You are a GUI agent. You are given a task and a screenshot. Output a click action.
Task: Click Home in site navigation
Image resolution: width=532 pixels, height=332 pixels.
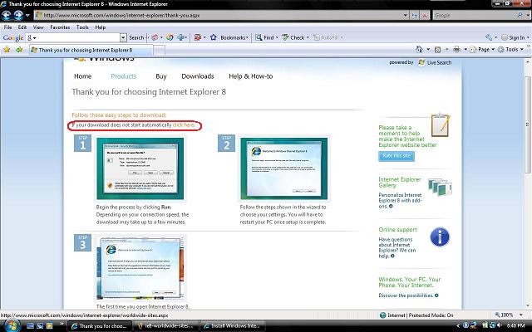coord(83,76)
